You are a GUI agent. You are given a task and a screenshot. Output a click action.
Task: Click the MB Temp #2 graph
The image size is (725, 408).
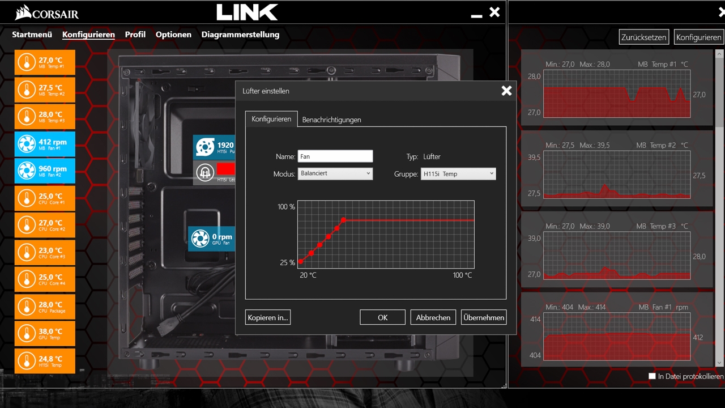coord(617,175)
